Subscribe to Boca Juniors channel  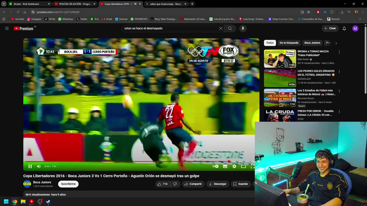point(68,184)
